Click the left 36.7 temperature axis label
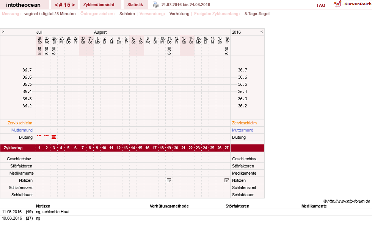Viewport: 372px width, 251px height. pos(27,70)
